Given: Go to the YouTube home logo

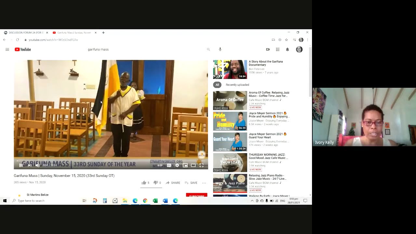Looking at the screenshot, I should 23,49.
